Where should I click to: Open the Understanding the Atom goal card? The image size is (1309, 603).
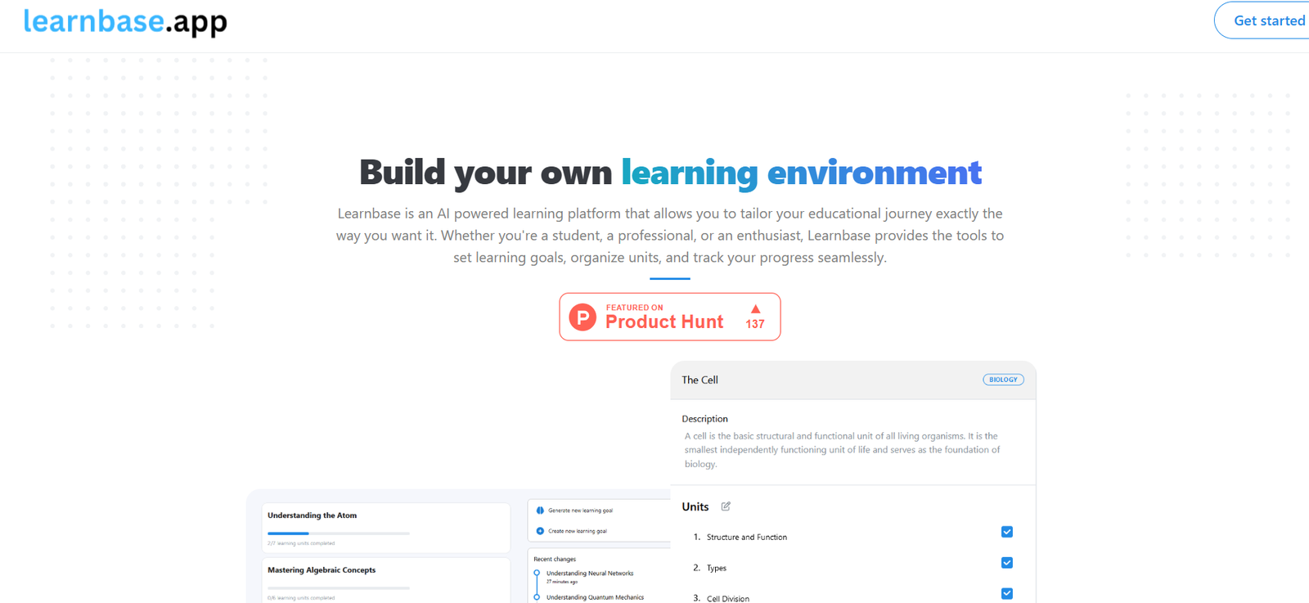tap(385, 527)
